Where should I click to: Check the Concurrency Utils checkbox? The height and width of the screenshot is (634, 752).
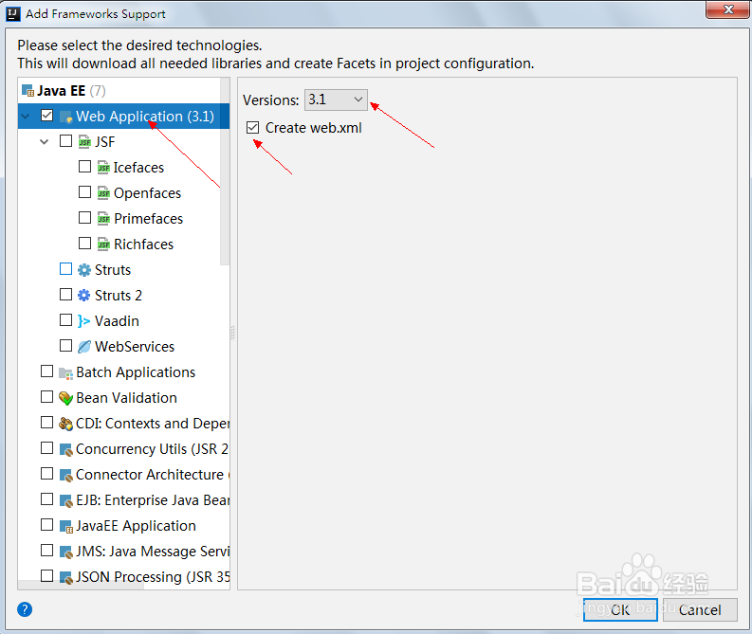click(47, 448)
